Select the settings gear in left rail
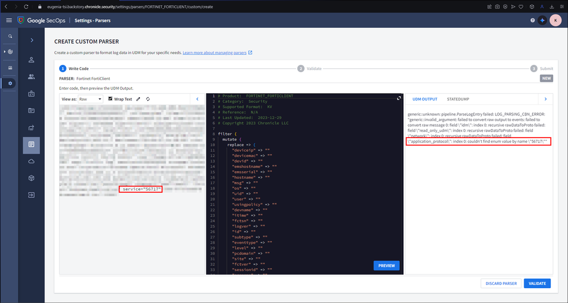Viewport: 568px width, 303px height. (x=10, y=83)
